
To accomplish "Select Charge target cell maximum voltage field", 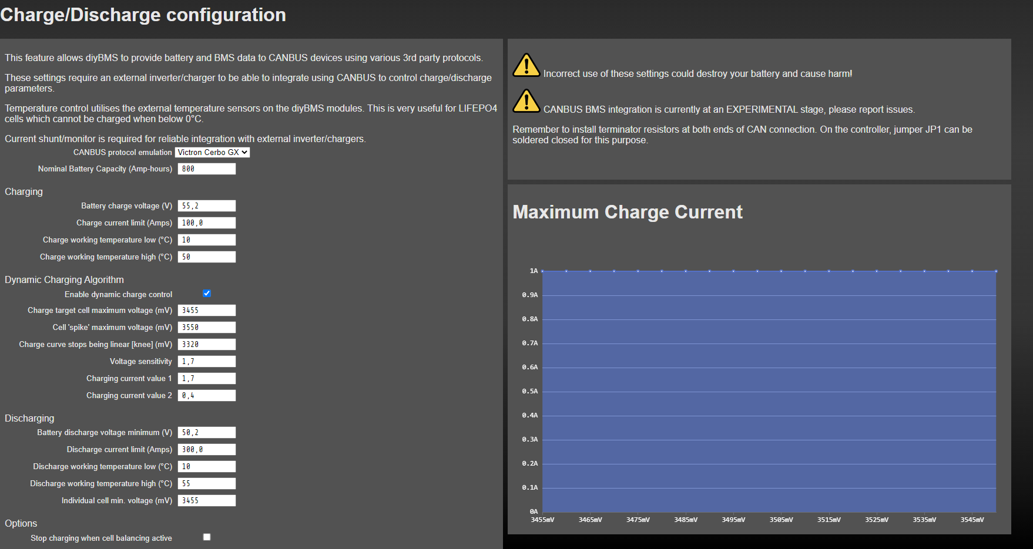I will coord(206,310).
